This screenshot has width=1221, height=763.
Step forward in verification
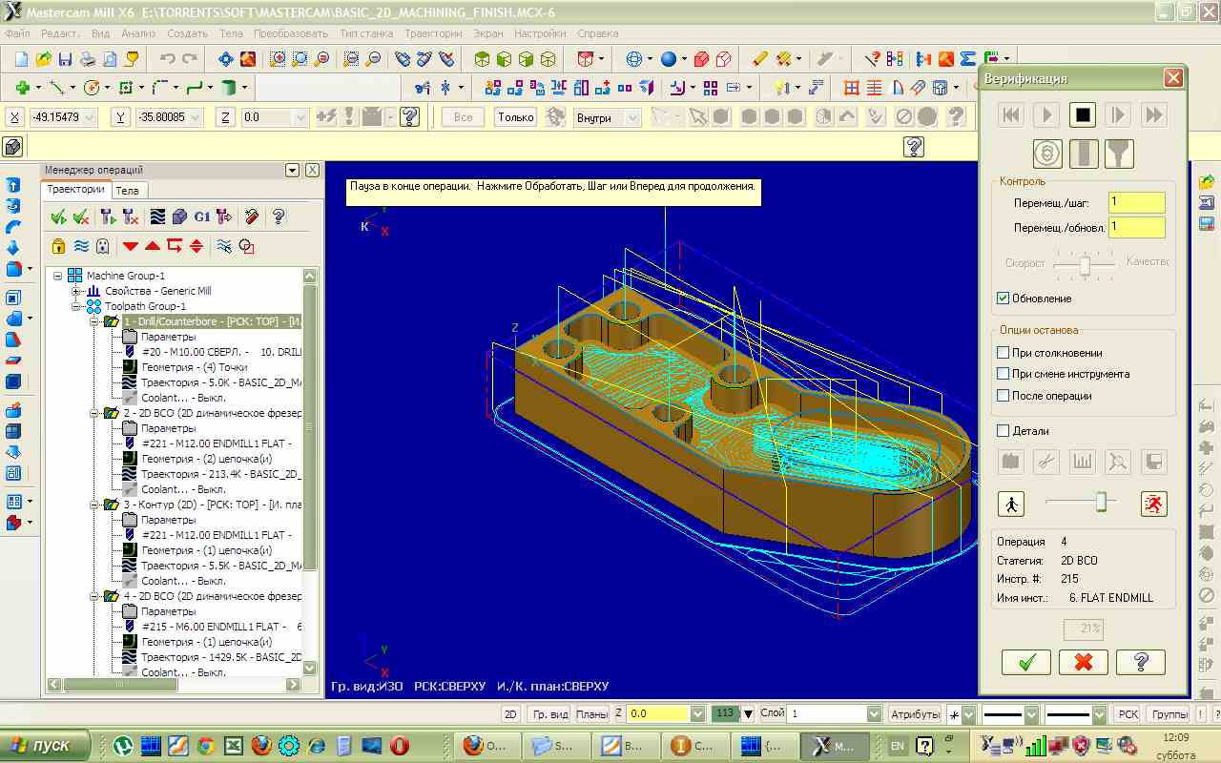tap(1118, 115)
